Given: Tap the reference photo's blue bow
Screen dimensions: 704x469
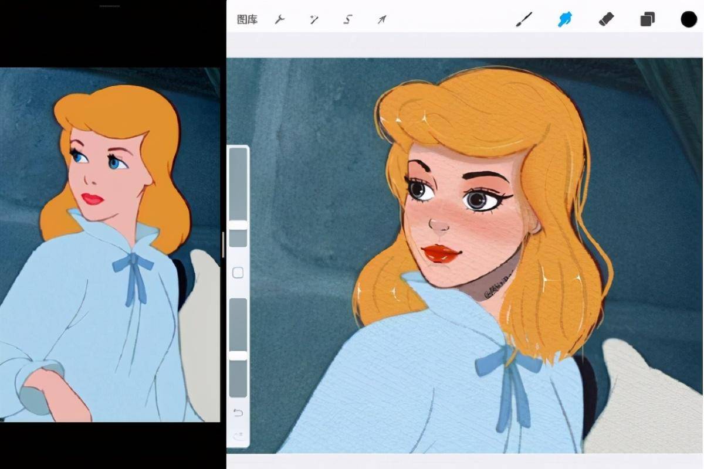Looking at the screenshot, I should [x=134, y=265].
